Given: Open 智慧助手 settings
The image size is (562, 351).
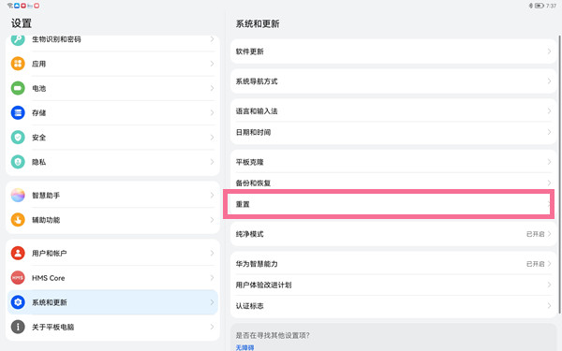Looking at the screenshot, I should 112,196.
